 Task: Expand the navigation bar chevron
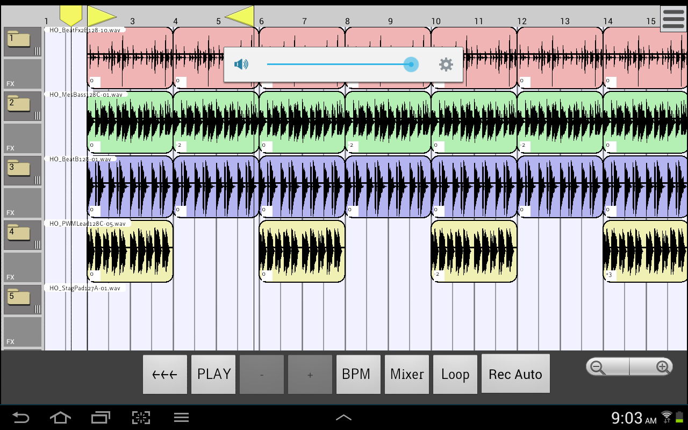[344, 417]
